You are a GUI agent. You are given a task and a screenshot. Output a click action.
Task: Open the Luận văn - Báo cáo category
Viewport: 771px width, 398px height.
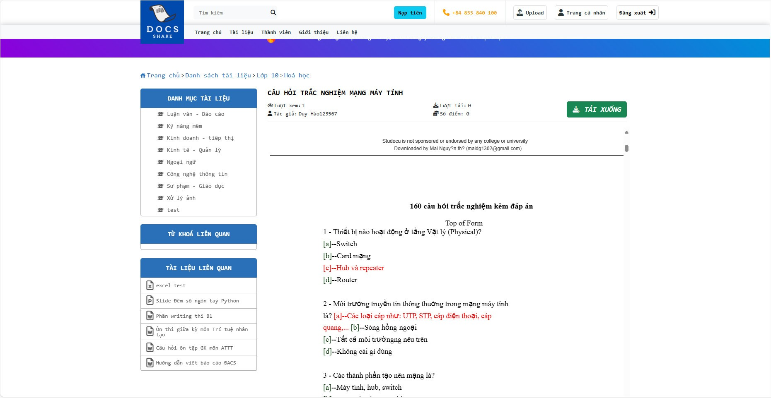pos(196,114)
